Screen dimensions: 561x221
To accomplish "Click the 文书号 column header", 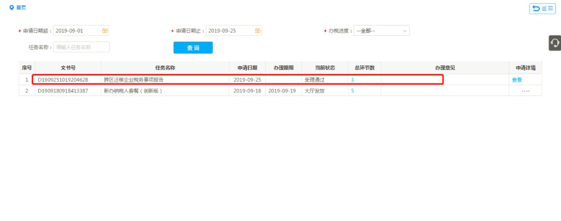I will 68,68.
